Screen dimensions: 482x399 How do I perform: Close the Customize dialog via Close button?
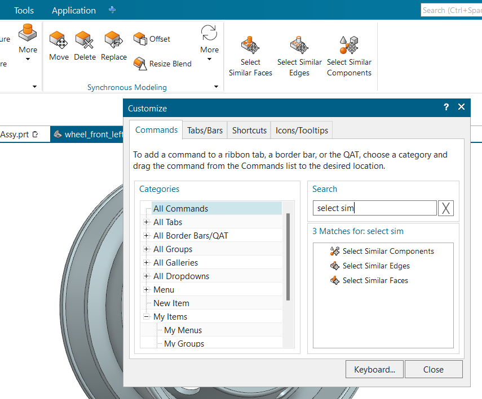(x=433, y=370)
